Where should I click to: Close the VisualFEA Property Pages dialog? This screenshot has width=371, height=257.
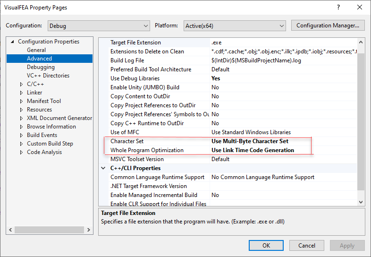click(359, 8)
